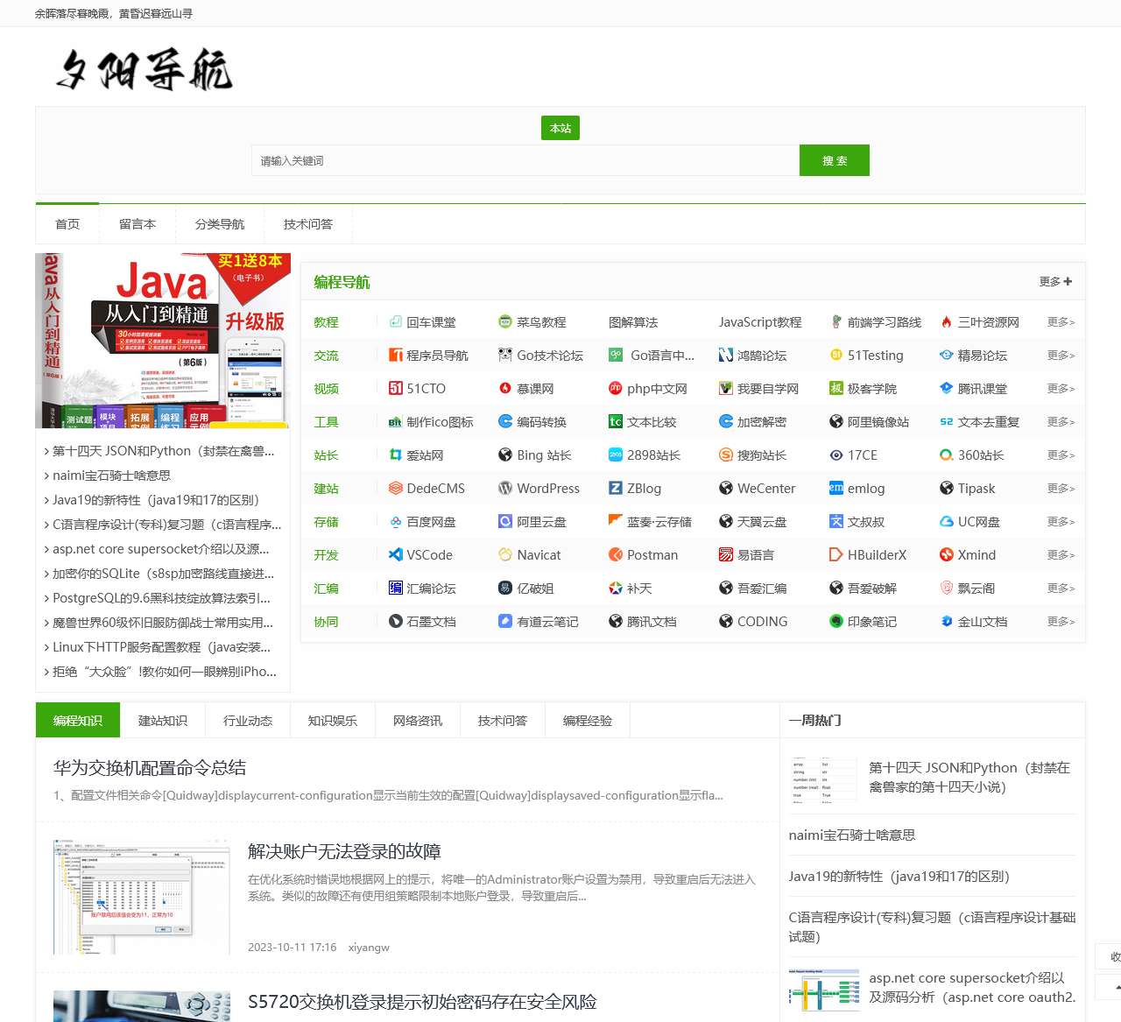Click the php中文网 icon
1121x1022 pixels.
[x=616, y=389]
